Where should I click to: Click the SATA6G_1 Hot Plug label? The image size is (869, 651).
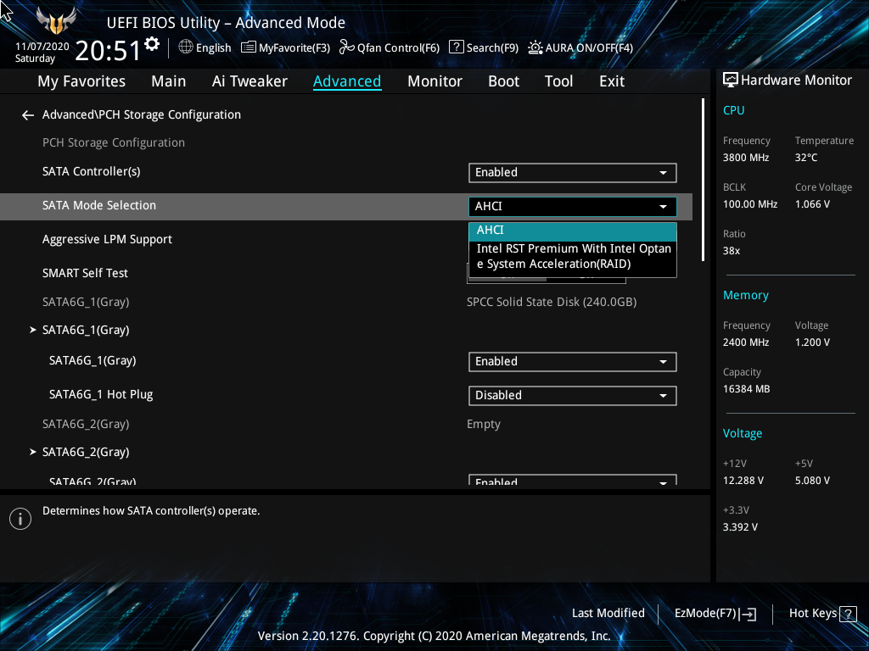click(x=101, y=394)
